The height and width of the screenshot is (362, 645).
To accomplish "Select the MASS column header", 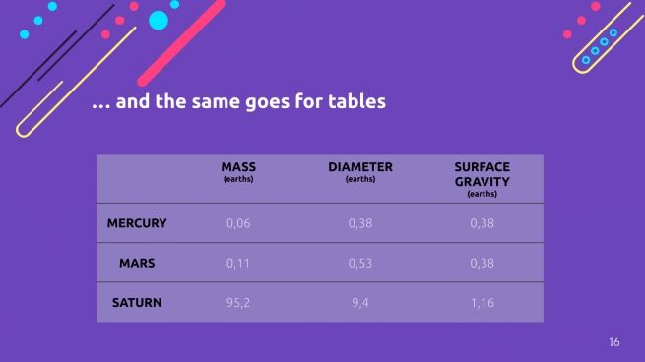I will tap(238, 172).
